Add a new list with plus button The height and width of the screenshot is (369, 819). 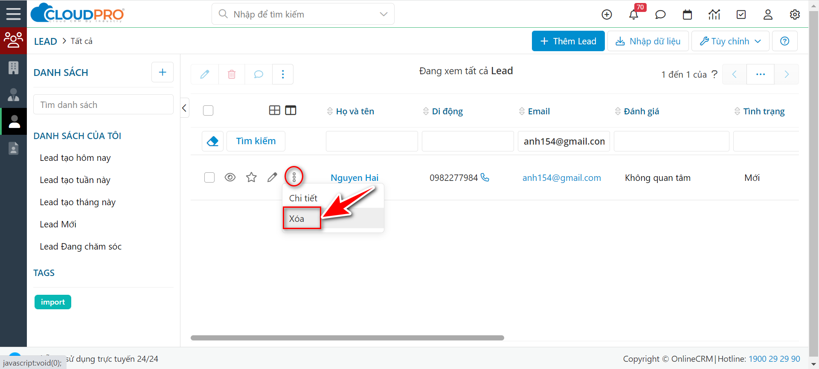coord(163,72)
